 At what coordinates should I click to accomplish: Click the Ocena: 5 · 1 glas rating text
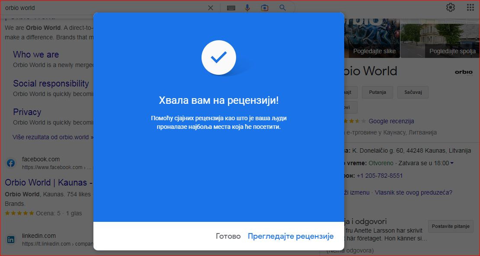[59, 214]
